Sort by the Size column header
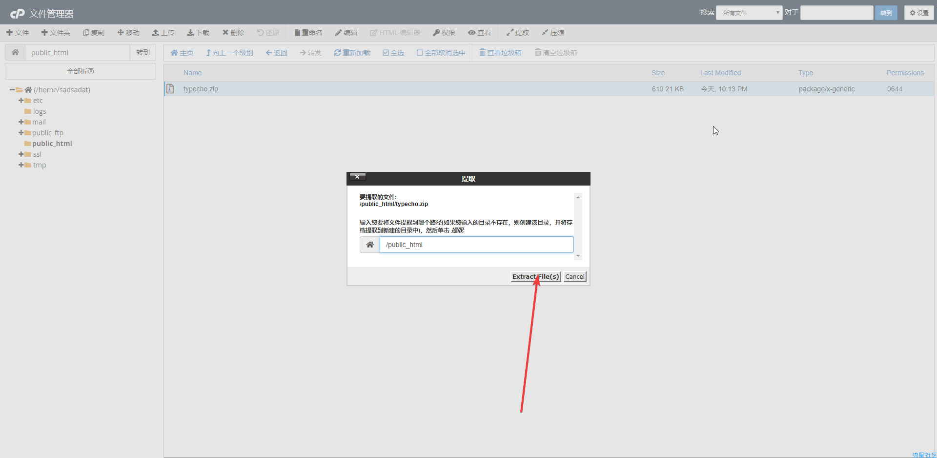Viewport: 937px width, 458px height. pyautogui.click(x=658, y=73)
